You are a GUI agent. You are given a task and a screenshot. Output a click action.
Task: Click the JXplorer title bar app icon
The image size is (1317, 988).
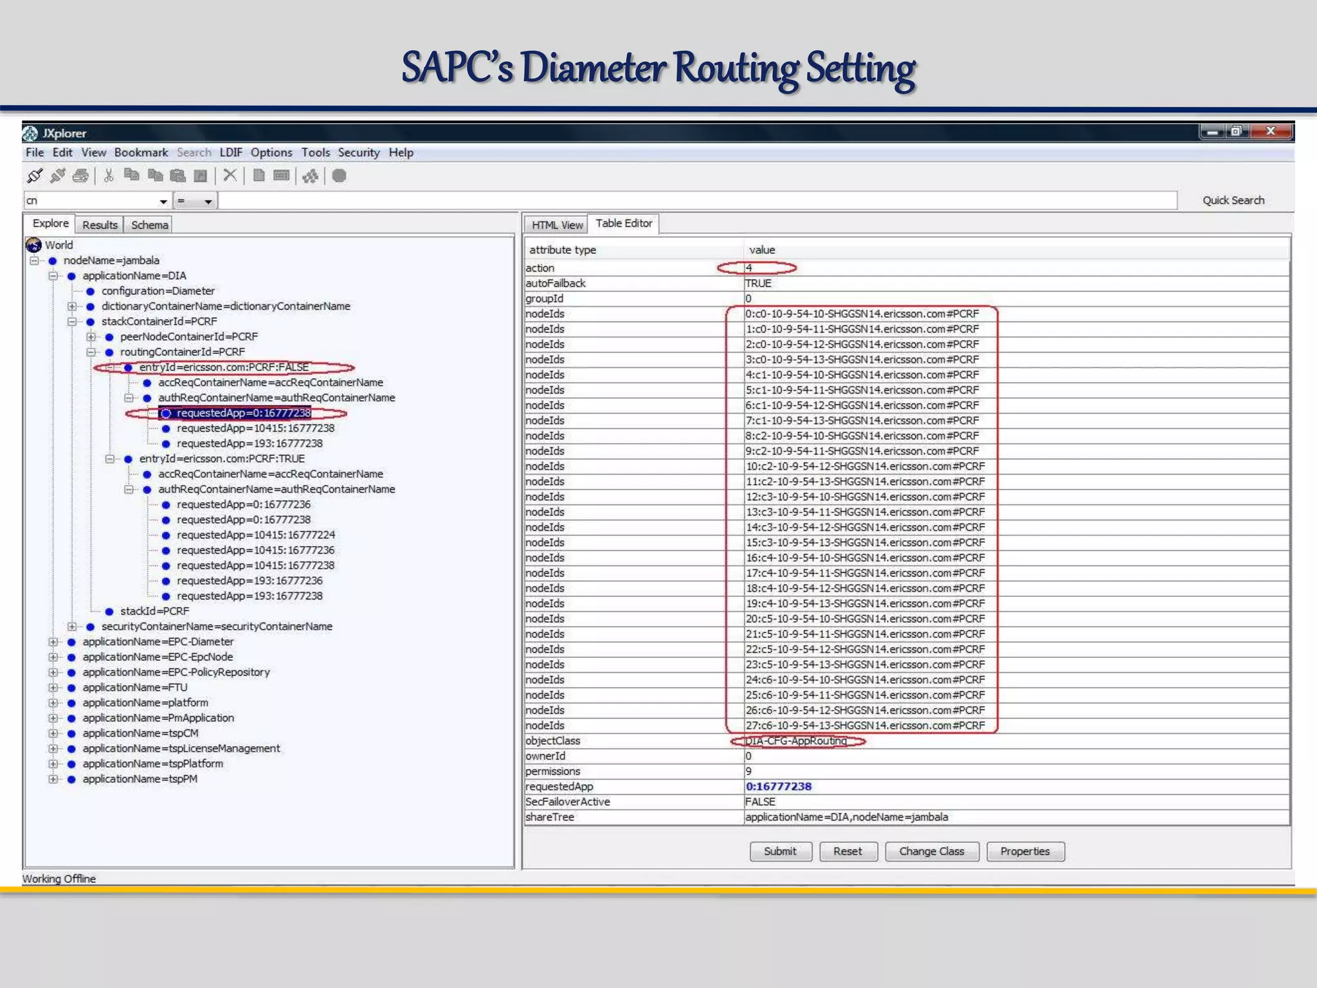point(30,133)
